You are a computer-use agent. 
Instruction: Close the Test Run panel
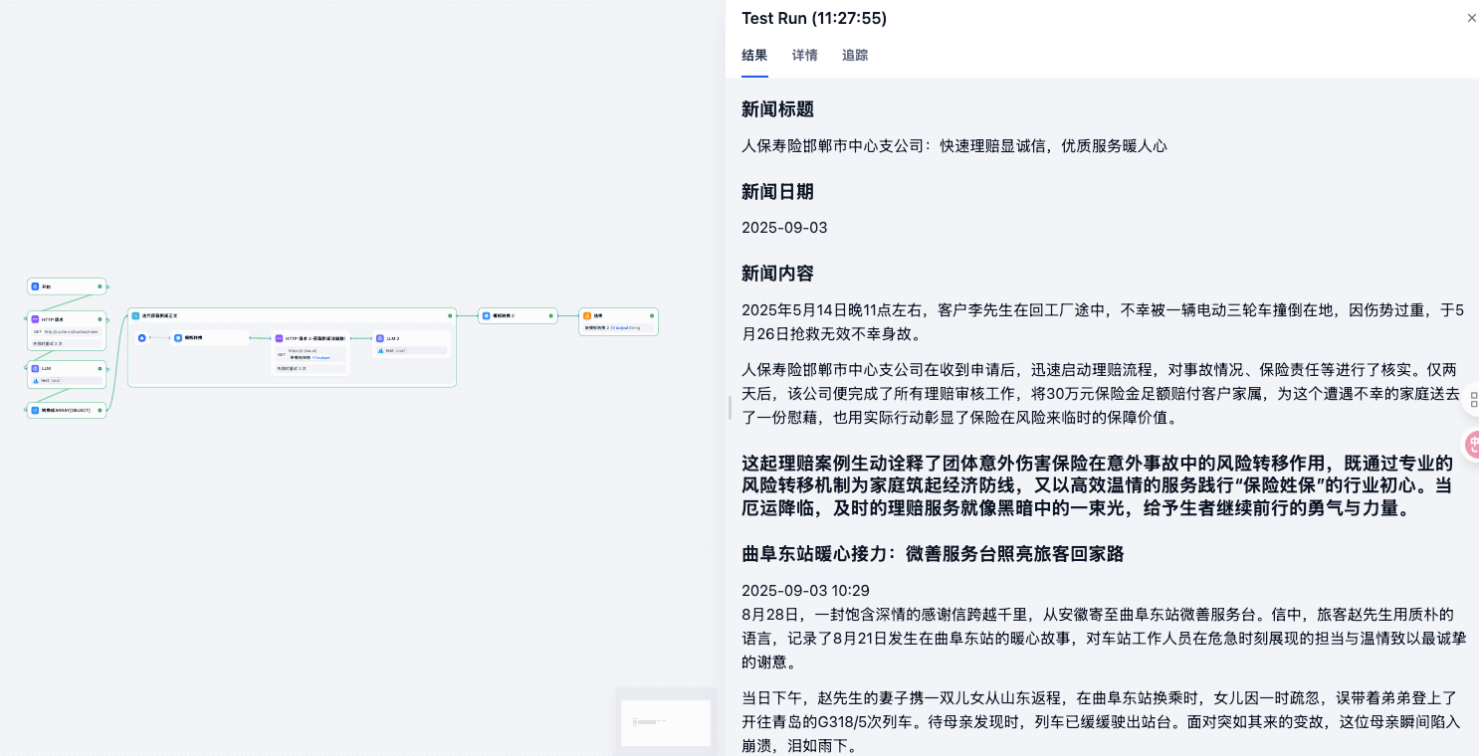pyautogui.click(x=1471, y=18)
